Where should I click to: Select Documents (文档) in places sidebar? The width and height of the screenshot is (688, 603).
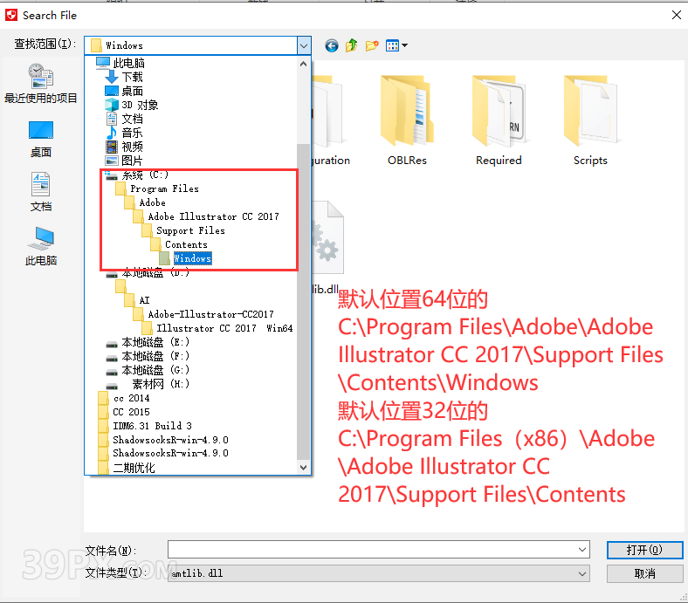click(41, 193)
